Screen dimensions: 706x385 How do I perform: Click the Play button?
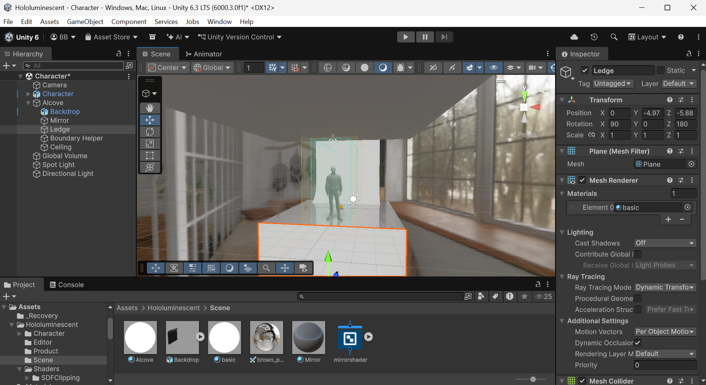405,37
